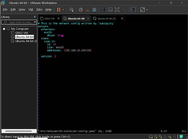
Task: Click the 'version: 2' line
Action: 48,56
